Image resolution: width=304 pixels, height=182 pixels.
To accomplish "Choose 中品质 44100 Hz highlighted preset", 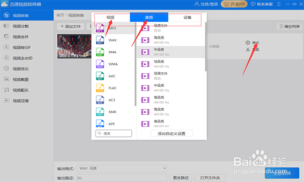I will coord(171,52).
